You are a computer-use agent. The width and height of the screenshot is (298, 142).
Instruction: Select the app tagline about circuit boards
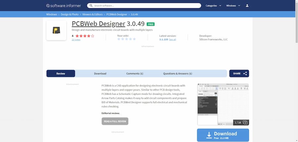tap(112, 30)
